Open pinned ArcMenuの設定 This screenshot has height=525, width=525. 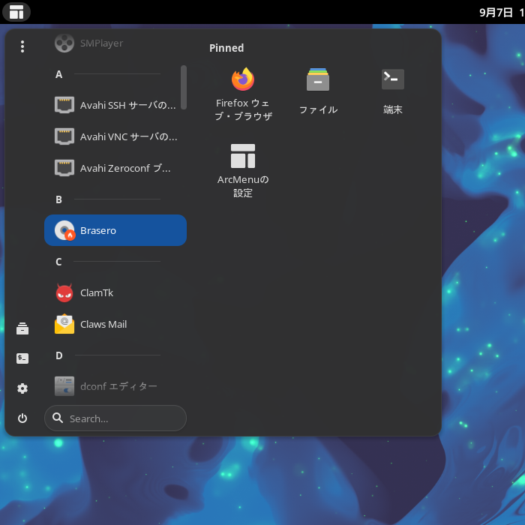pyautogui.click(x=243, y=171)
